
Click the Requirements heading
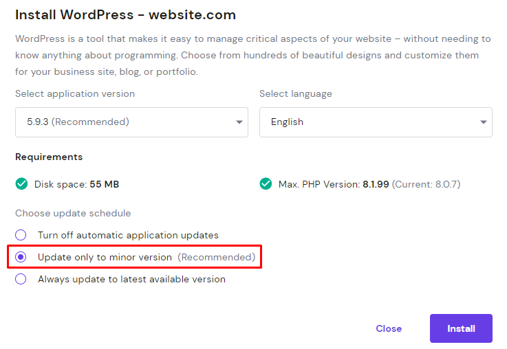[x=49, y=157]
